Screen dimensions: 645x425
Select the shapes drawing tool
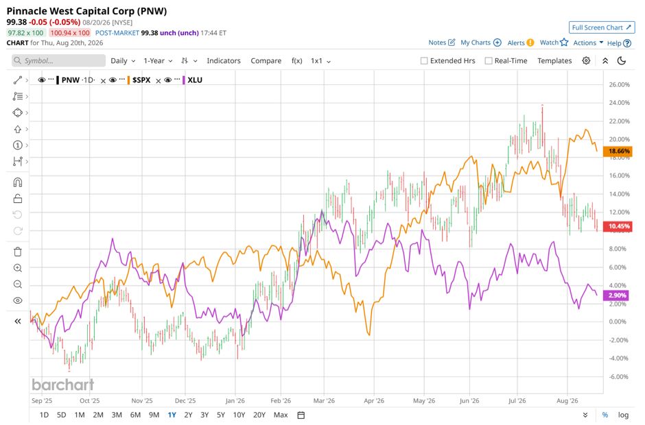click(17, 112)
